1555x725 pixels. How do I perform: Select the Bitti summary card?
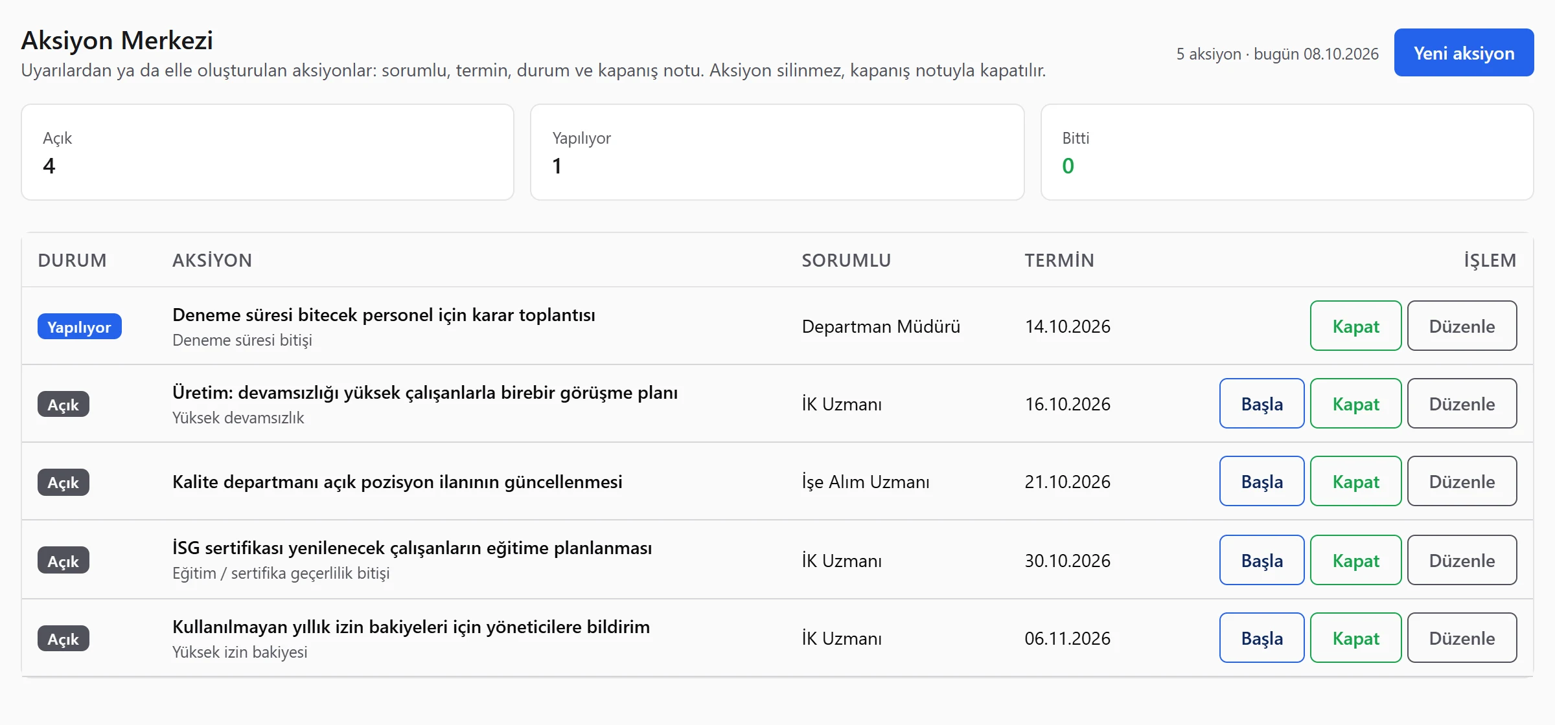coord(1287,152)
